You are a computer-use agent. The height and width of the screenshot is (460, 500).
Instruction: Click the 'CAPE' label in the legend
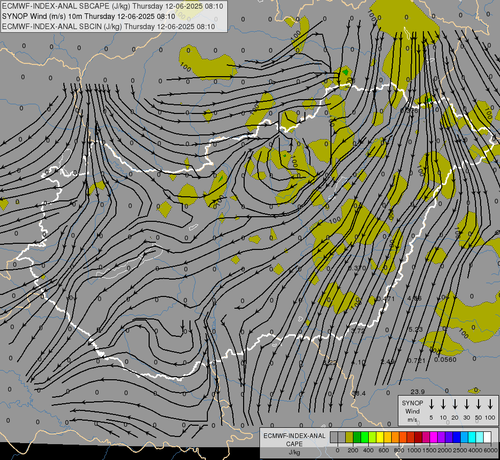(294, 444)
